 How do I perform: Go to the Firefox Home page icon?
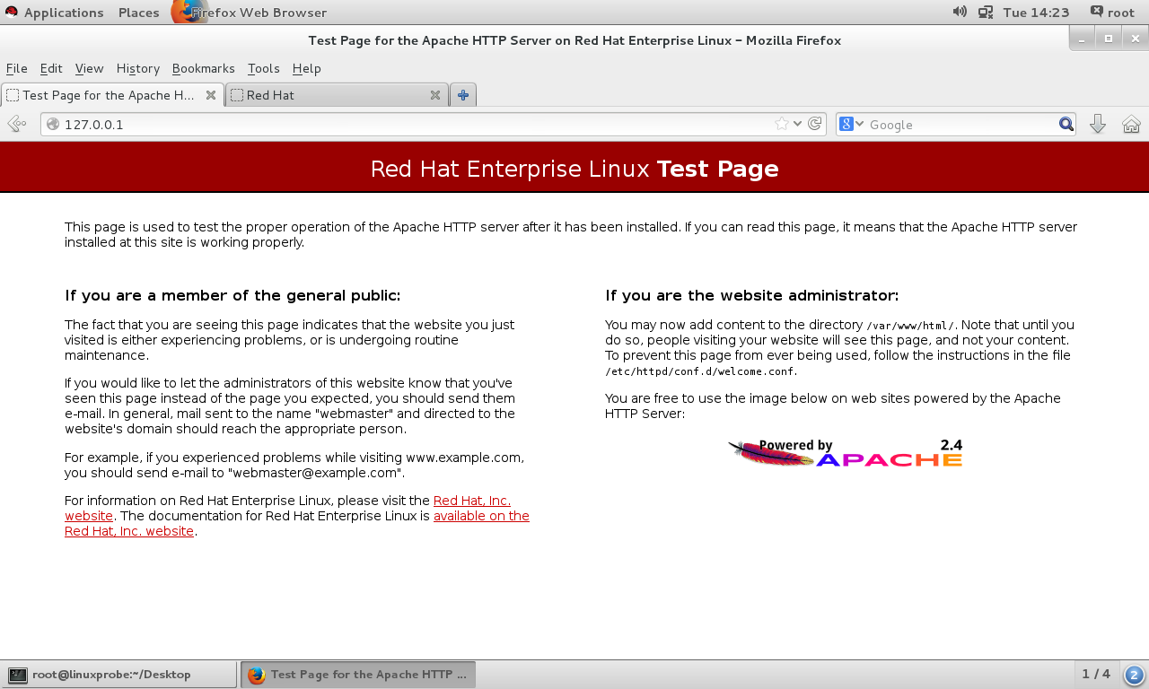1131,124
